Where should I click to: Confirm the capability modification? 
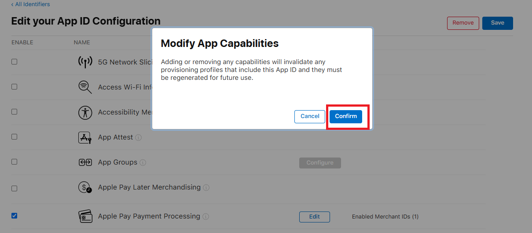click(x=346, y=116)
